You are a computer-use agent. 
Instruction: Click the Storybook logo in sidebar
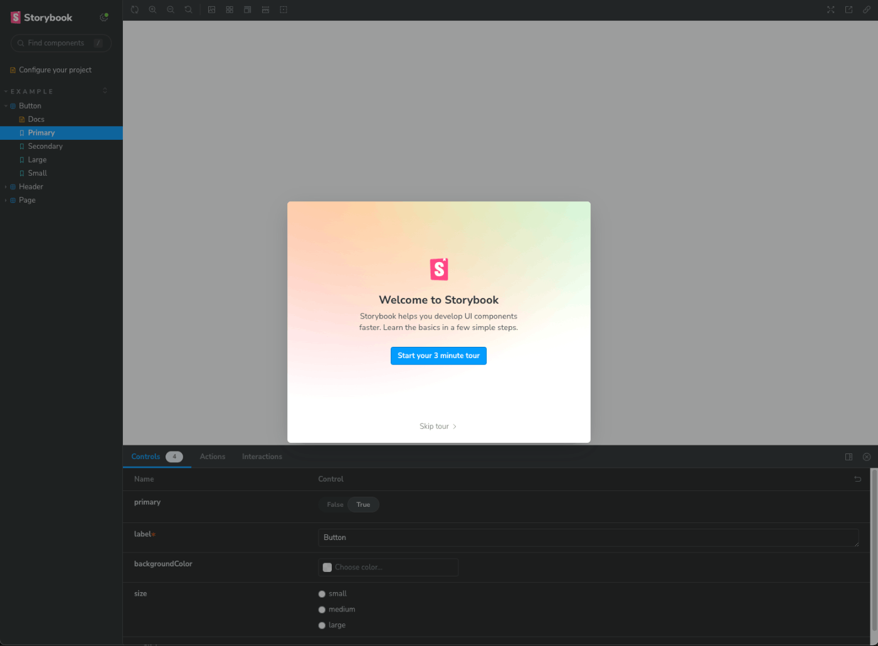click(41, 18)
